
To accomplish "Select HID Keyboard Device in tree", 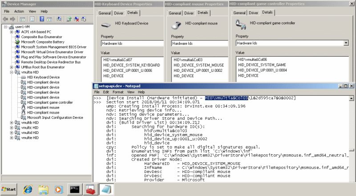I will click(43, 77).
